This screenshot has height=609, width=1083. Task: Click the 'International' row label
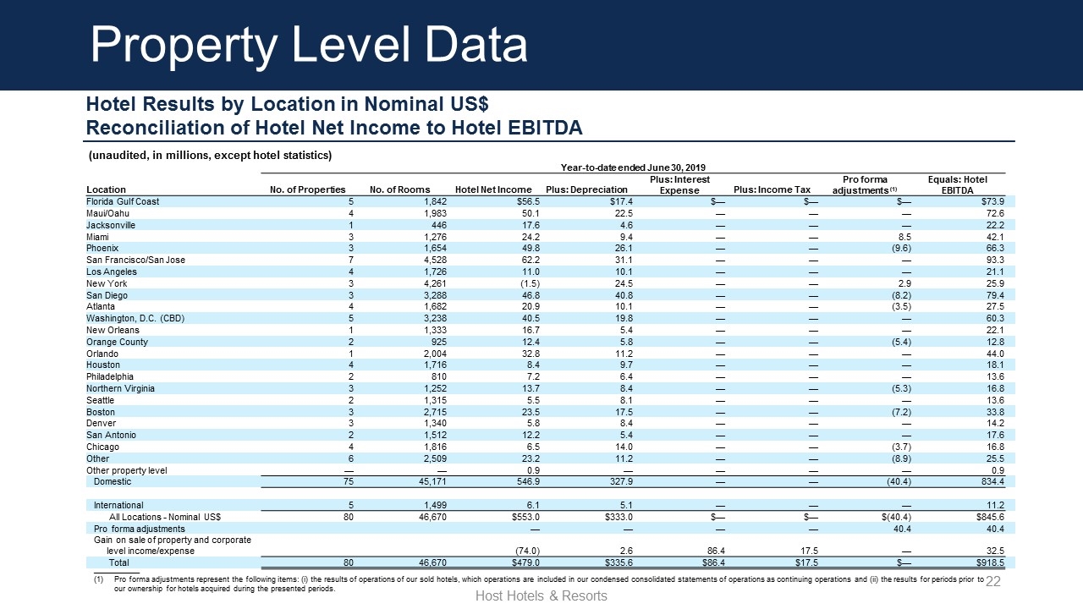point(119,505)
